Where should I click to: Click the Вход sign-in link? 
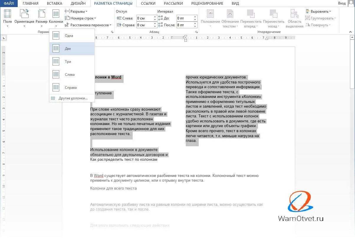pos(342,3)
